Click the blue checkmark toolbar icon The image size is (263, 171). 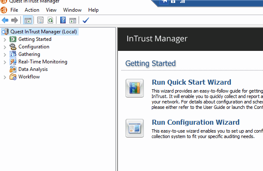86,20
